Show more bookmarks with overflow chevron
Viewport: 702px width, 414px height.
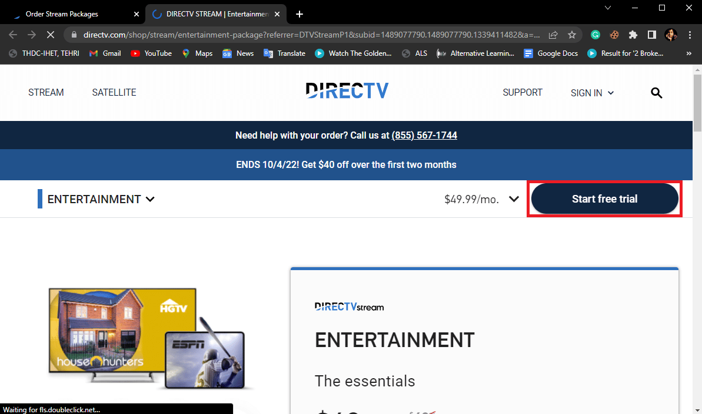[689, 53]
